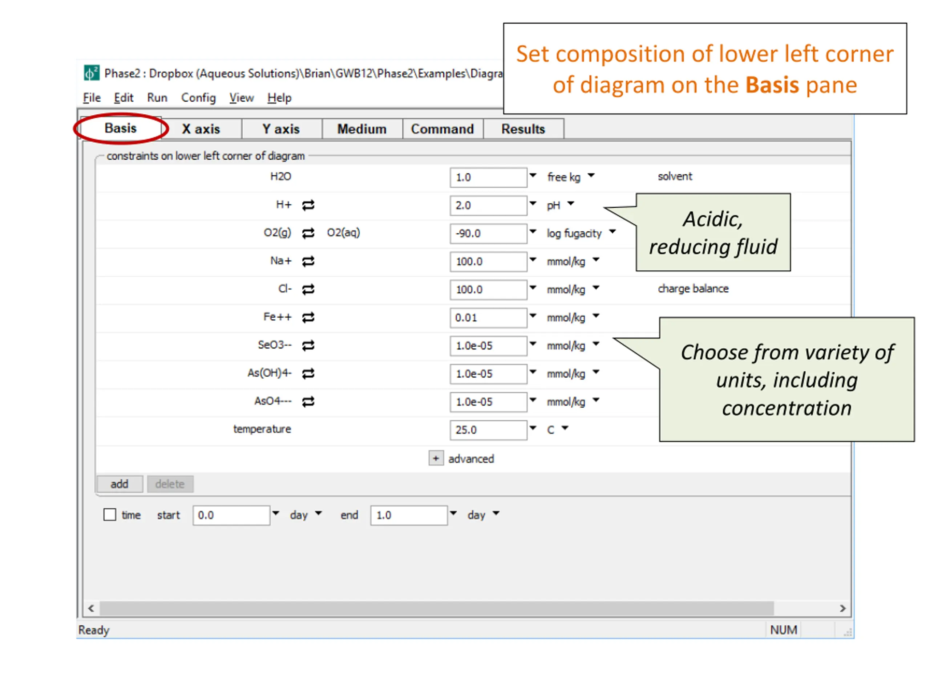Click the swap icon beside O2(g)

click(308, 233)
